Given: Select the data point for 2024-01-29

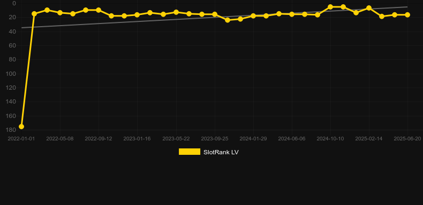Looking at the screenshot, I should point(253,16).
